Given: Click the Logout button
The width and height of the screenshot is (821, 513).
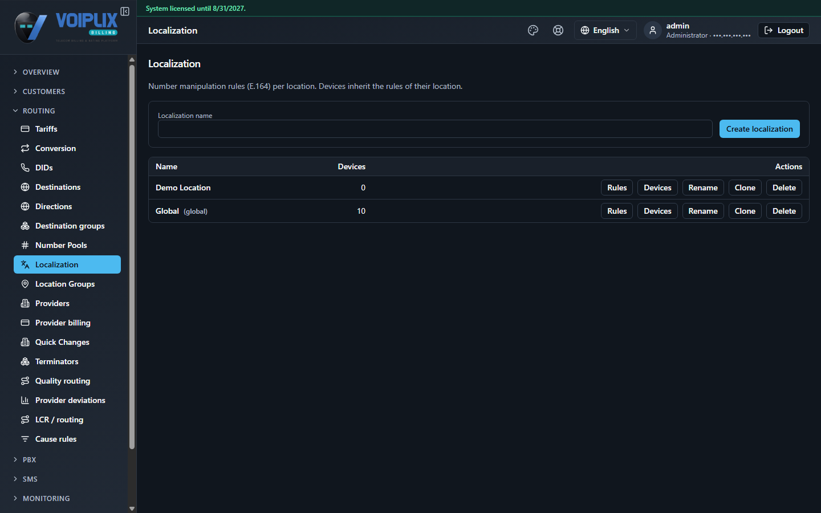Looking at the screenshot, I should (783, 30).
